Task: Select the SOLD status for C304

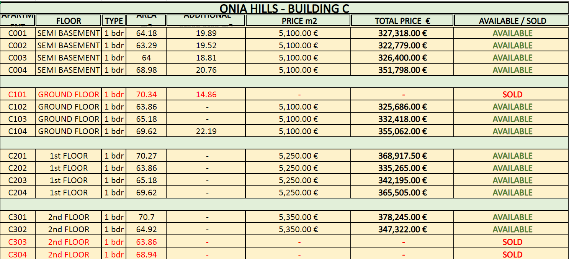Action: tap(512, 254)
